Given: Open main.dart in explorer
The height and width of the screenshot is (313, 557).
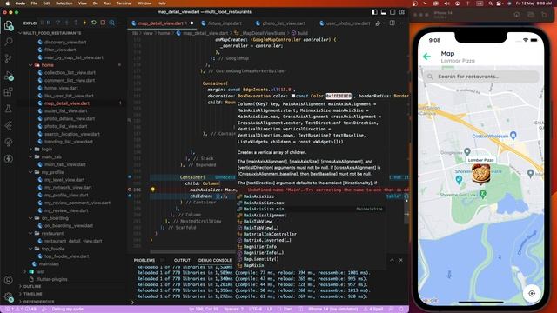Looking at the screenshot, I should [x=49, y=264].
